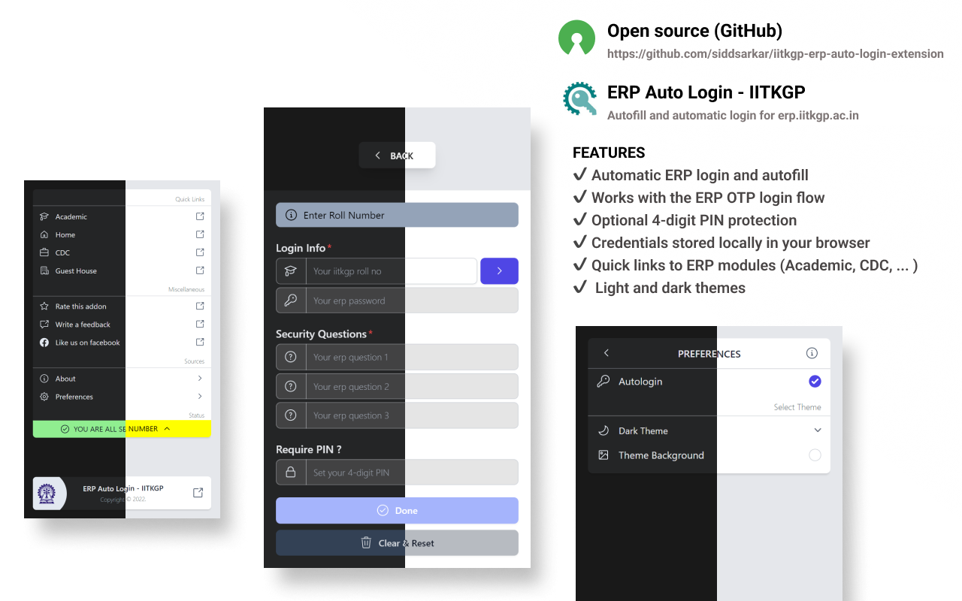Image resolution: width=962 pixels, height=601 pixels.
Task: Click the 'ERP Auto Login - IITKGP' heading
Action: pos(706,92)
